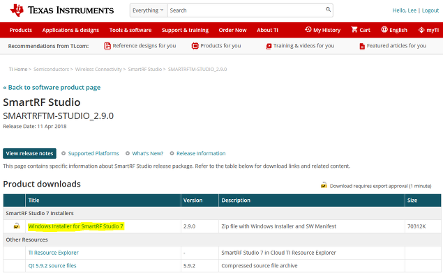Open Qt 5.9.2 source files link

coord(52,266)
